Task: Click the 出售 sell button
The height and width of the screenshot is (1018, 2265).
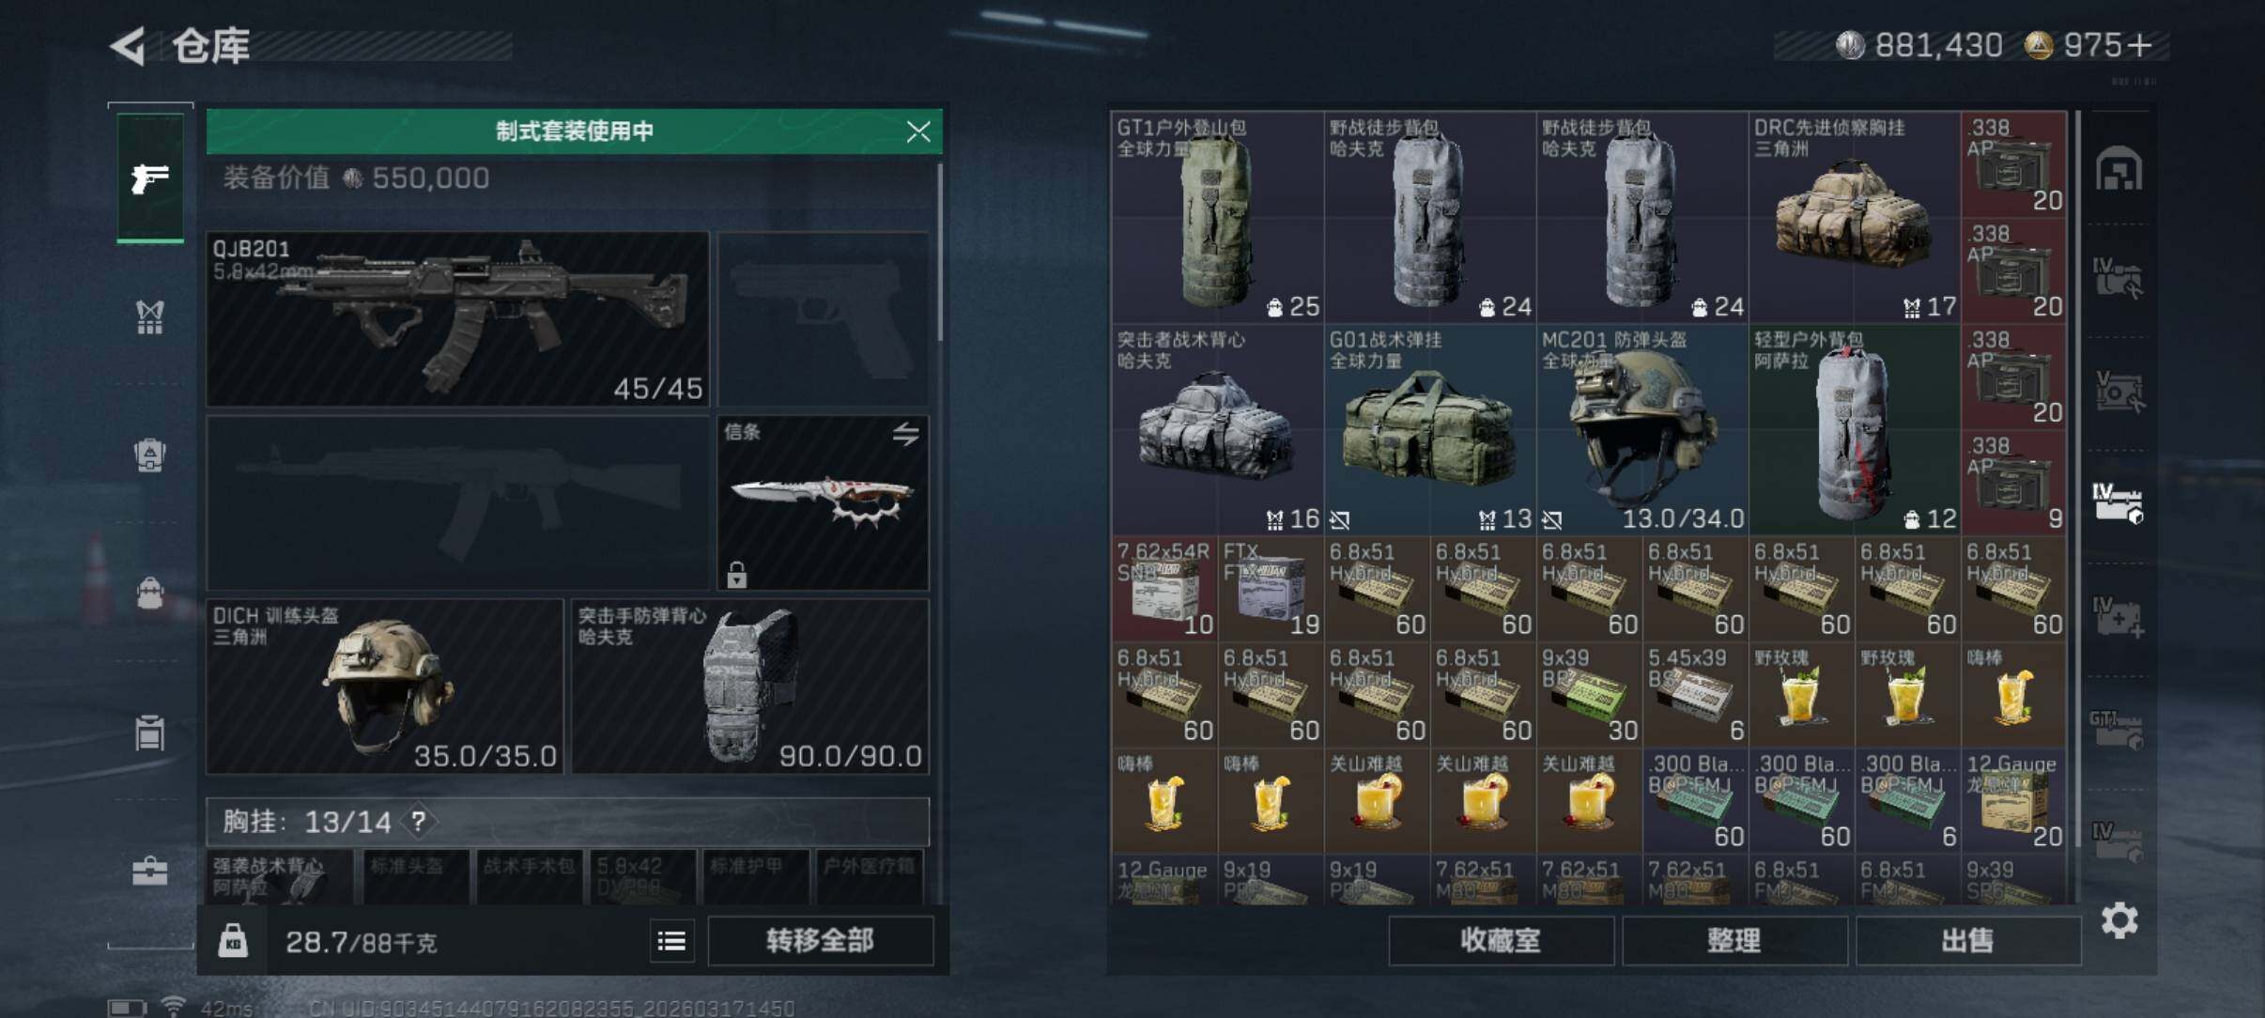Action: coord(1967,940)
